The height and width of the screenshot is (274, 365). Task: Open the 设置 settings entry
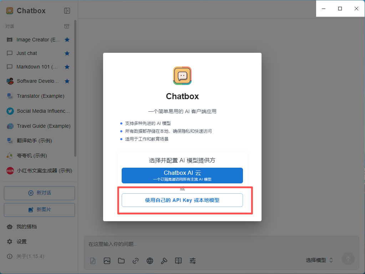[21, 242]
